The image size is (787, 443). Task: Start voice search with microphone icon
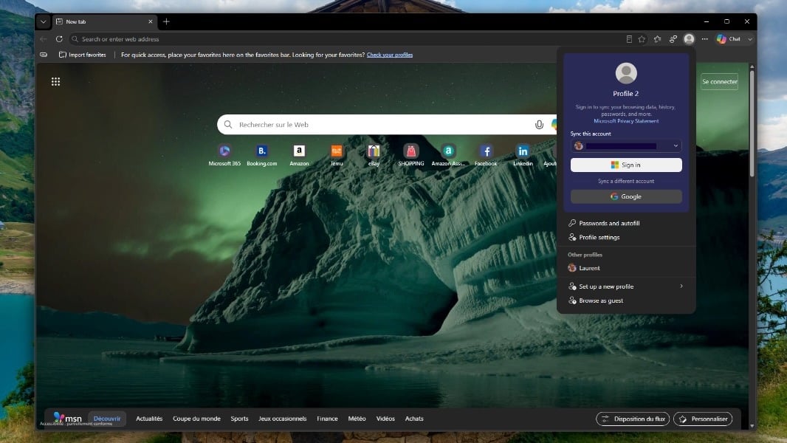click(538, 125)
